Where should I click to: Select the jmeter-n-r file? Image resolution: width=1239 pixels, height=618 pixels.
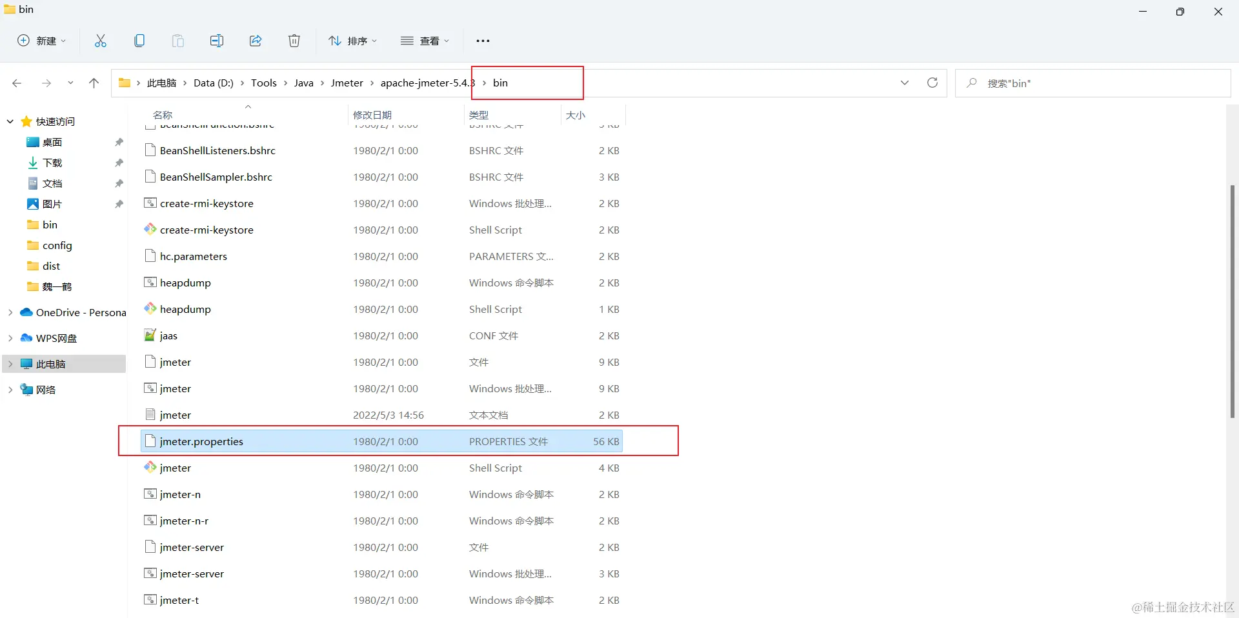tap(382, 521)
